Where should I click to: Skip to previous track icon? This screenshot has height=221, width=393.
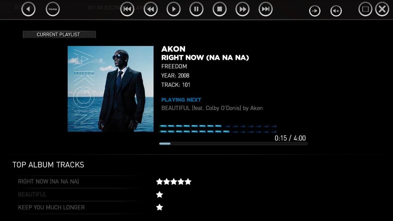tap(127, 9)
